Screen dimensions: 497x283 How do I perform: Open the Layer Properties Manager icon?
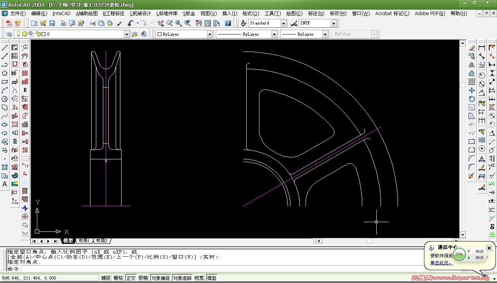point(9,34)
